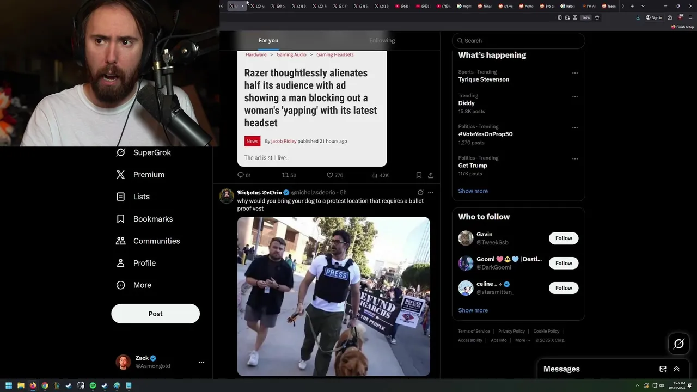Open account options dots next to Zack
The image size is (697, 392).
coord(201,362)
